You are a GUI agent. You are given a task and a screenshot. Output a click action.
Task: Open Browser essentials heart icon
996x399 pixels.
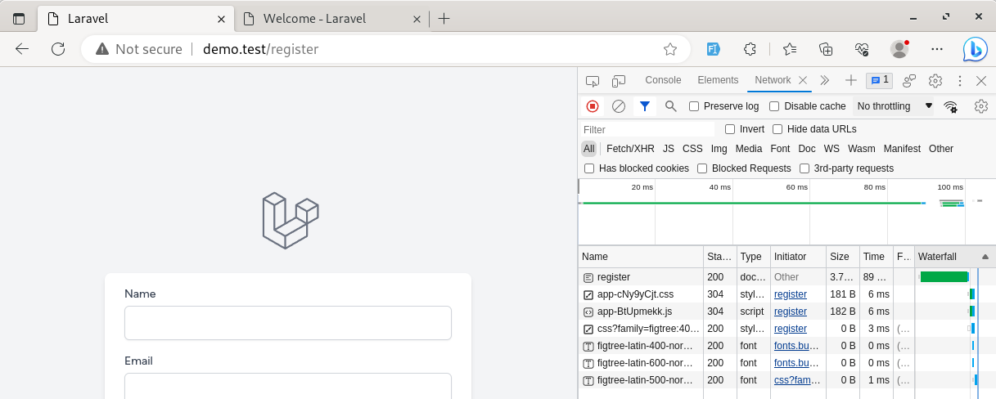click(862, 49)
